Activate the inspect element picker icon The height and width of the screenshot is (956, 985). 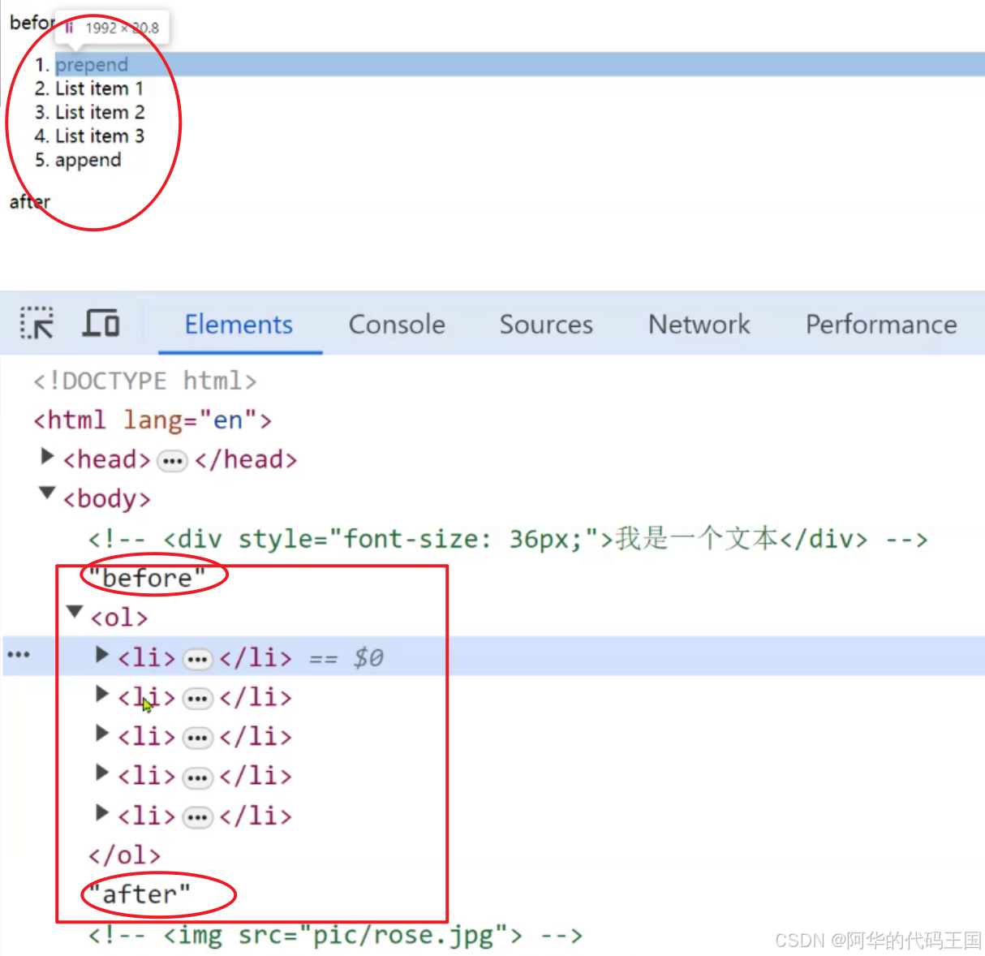pyautogui.click(x=37, y=323)
